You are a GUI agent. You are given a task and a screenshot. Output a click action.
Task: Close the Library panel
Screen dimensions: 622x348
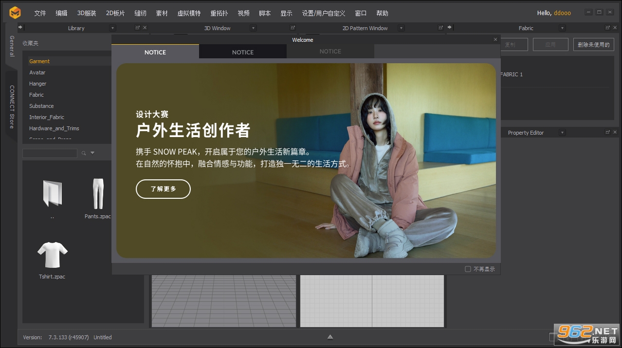click(145, 28)
